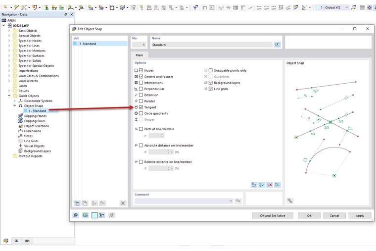This screenshot has height=251, width=376.
Task: Uncheck the Tangent checkbox
Action: tap(141, 107)
